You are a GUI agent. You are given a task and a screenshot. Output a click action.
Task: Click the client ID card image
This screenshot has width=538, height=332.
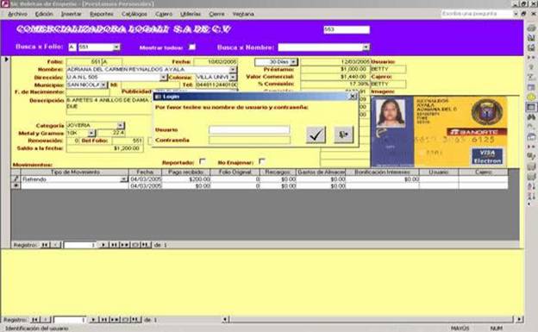[x=439, y=131]
